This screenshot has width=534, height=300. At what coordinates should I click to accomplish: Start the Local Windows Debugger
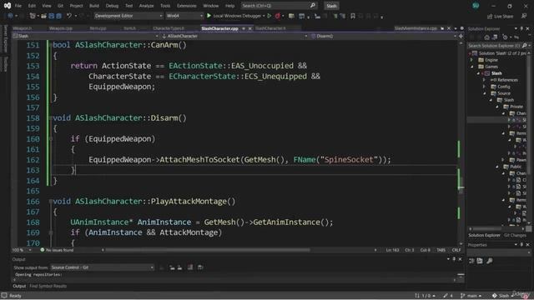point(235,16)
